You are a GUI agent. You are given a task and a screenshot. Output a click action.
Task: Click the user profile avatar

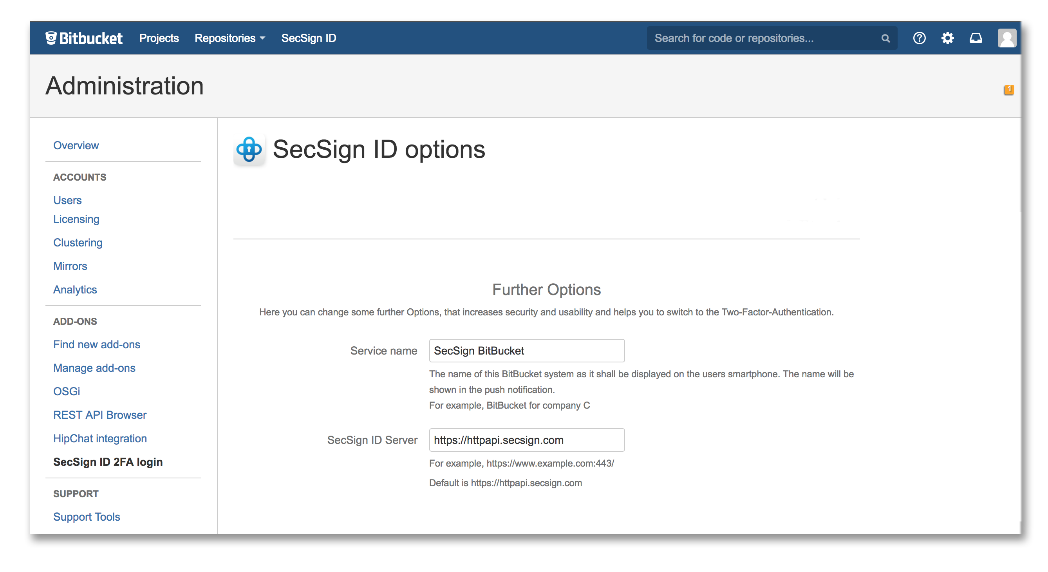[1006, 38]
